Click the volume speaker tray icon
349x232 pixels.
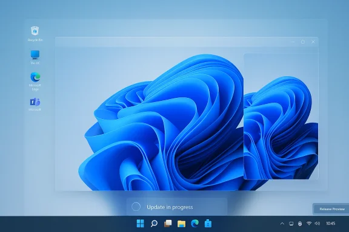317,224
